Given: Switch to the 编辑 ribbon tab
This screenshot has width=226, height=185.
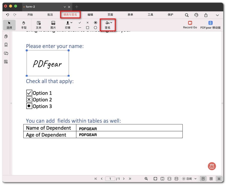Looking at the screenshot, I should (90, 15).
